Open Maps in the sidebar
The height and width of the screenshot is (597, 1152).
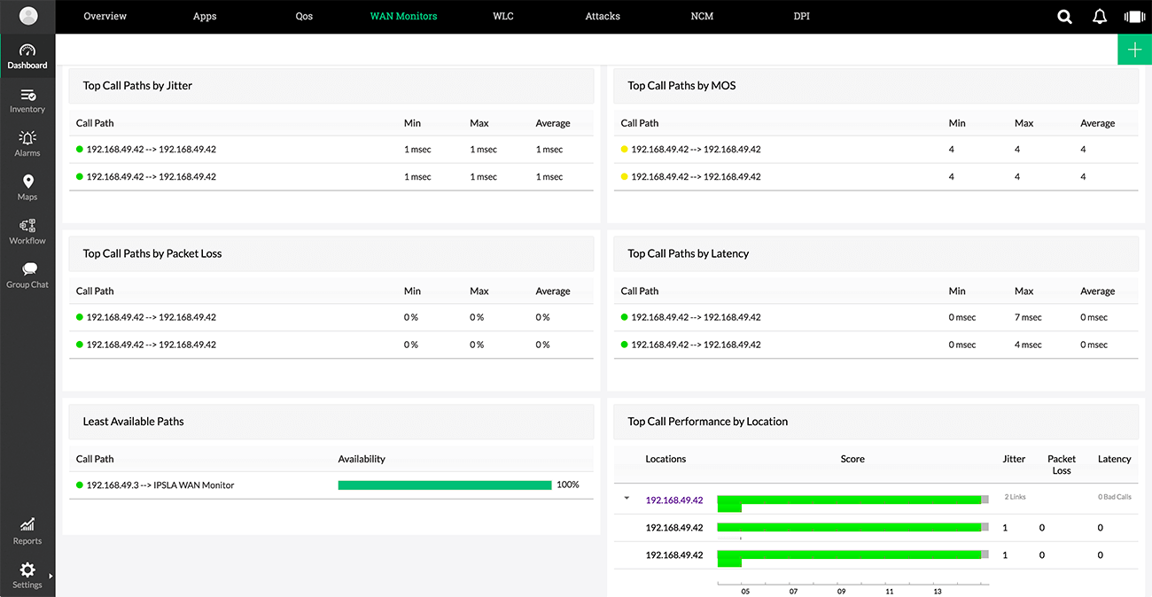(27, 188)
